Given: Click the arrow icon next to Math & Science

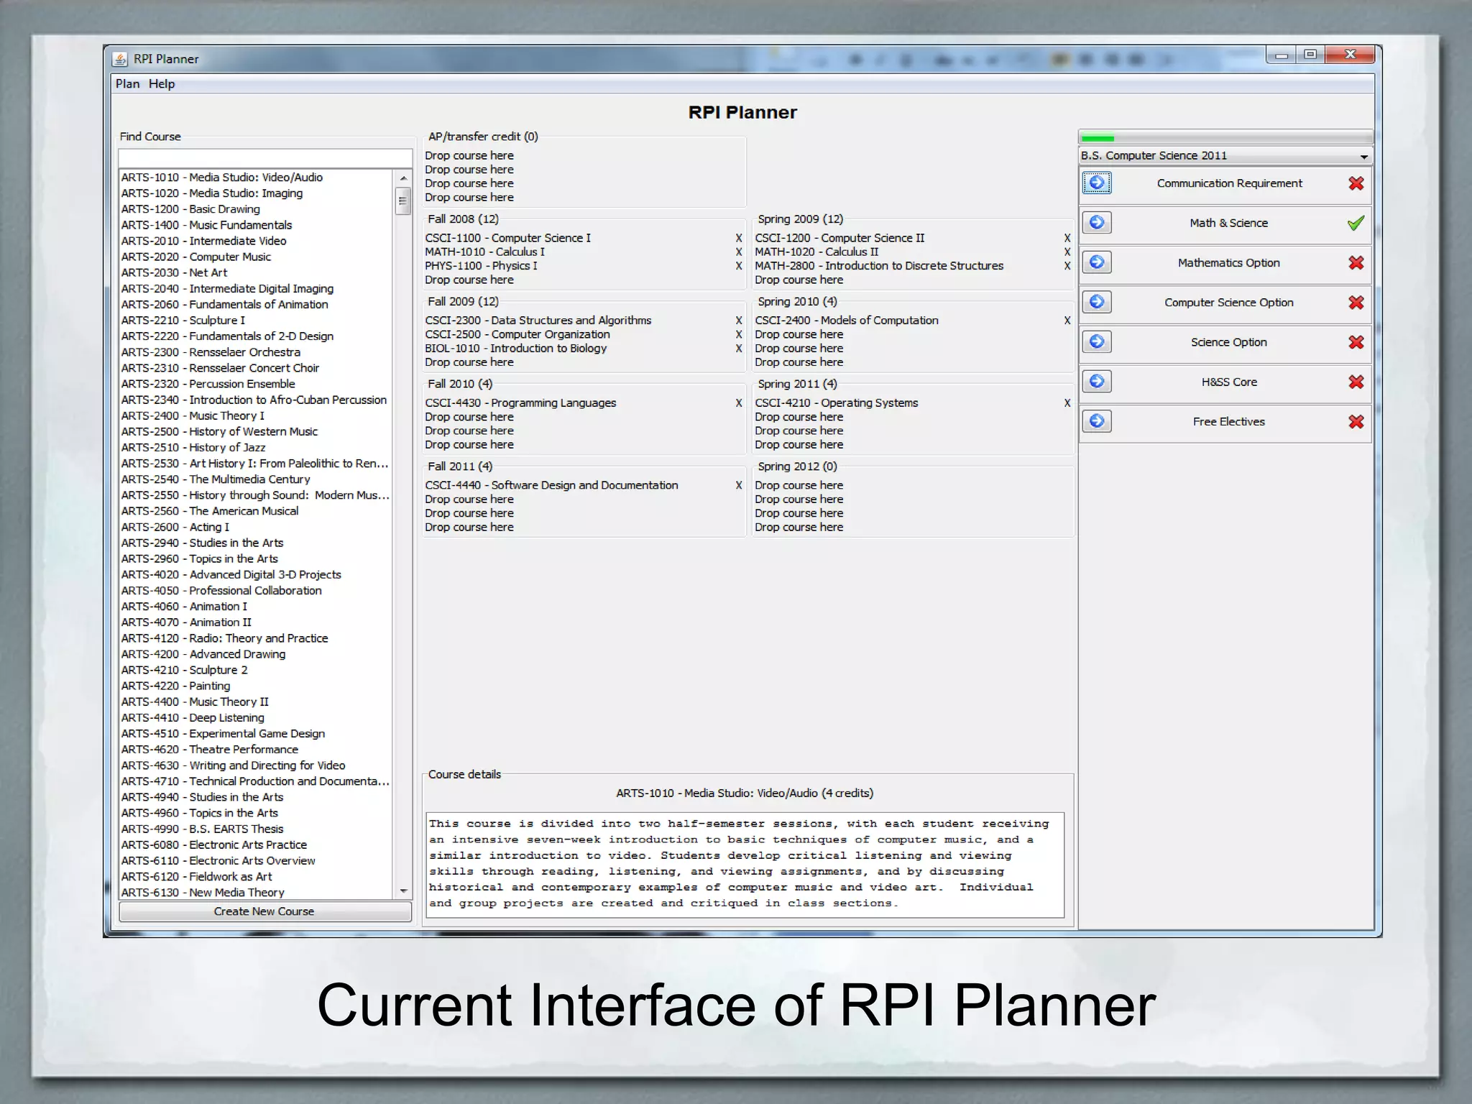Looking at the screenshot, I should (x=1097, y=223).
